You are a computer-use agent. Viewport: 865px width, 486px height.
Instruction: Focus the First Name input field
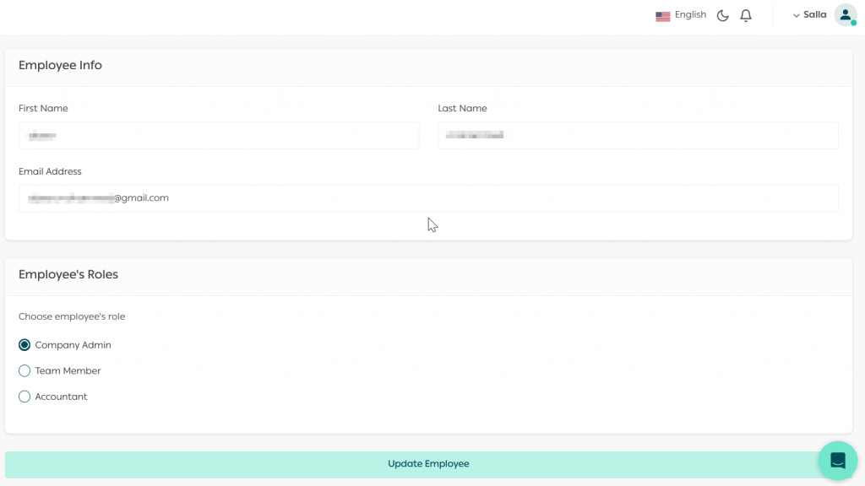click(x=219, y=136)
